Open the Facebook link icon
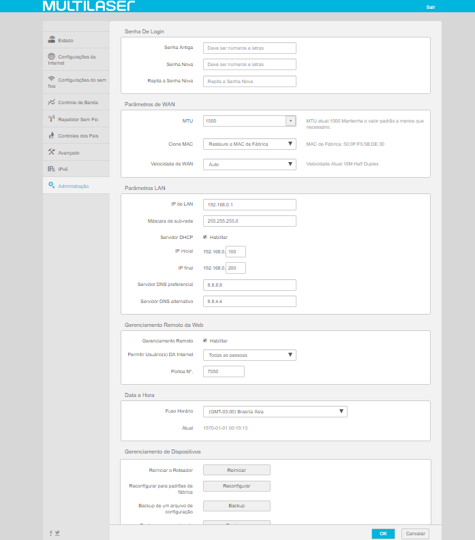 (51, 533)
